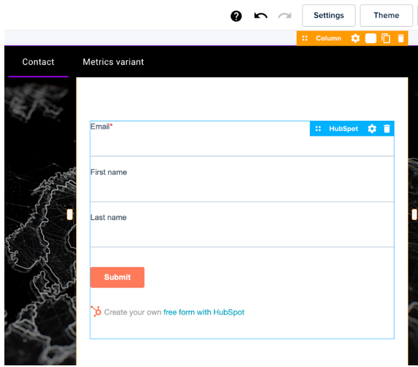This screenshot has height=367, width=418.
Task: Click into the Email input field
Action: point(242,144)
